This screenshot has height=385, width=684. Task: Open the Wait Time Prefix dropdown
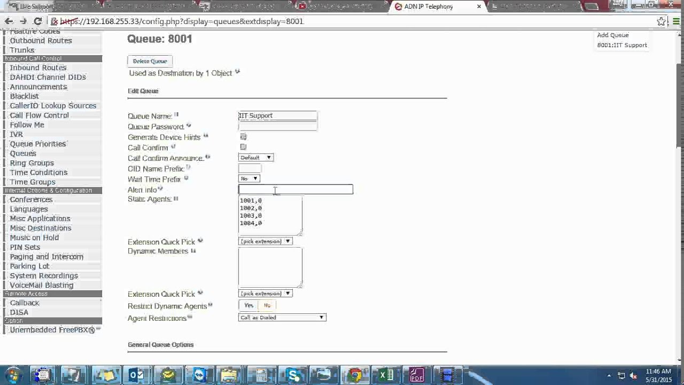[249, 178]
